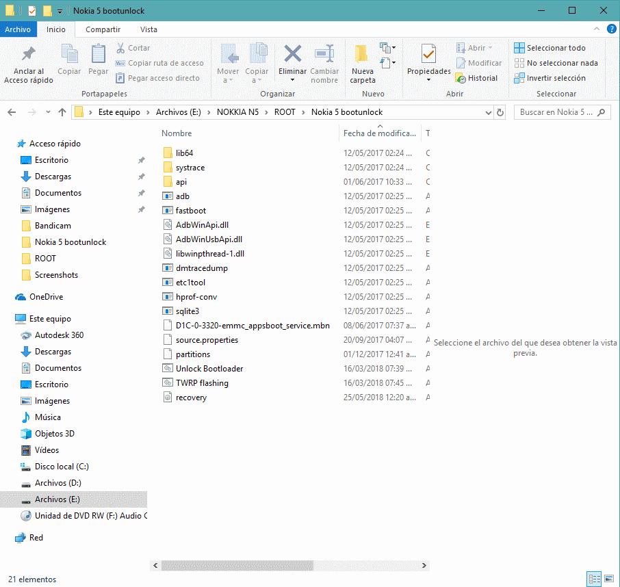Screen dimensions: 620x587
Task: Select the fastboot application file
Action: 191,211
